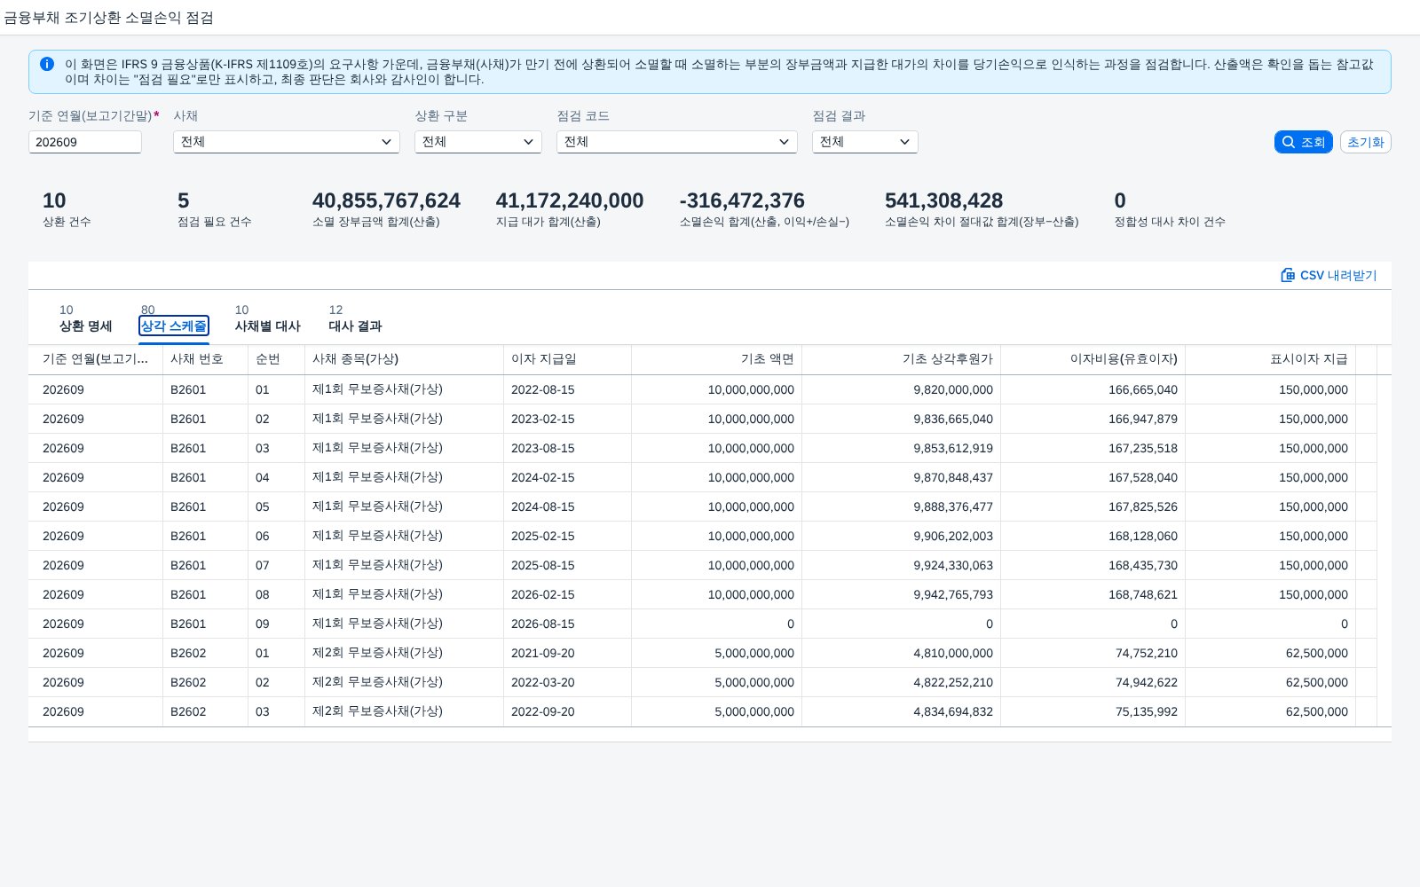Click the 사채 번호 column header
Screen dimensions: 1420x887
point(205,359)
